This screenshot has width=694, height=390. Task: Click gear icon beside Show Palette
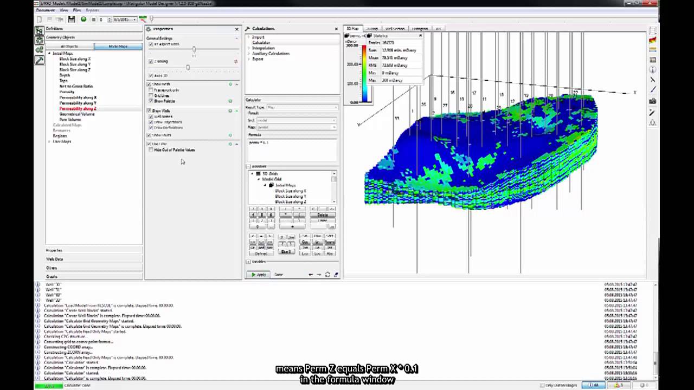coord(230,101)
